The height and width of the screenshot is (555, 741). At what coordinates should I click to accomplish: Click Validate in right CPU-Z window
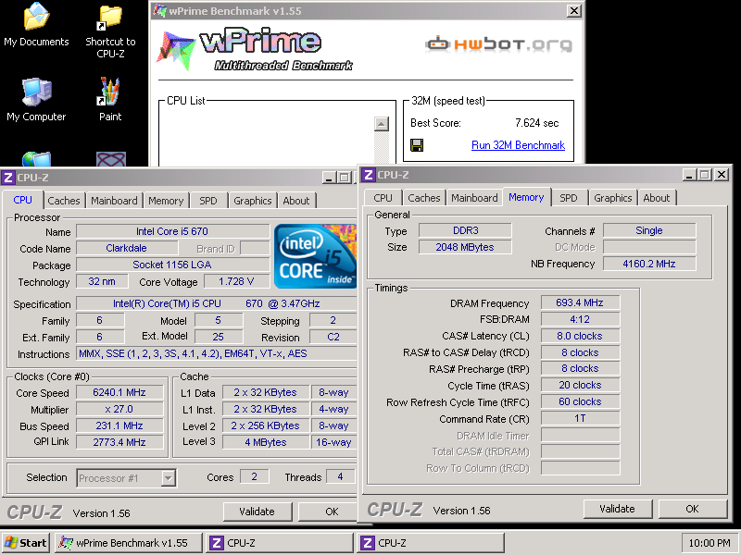(617, 509)
